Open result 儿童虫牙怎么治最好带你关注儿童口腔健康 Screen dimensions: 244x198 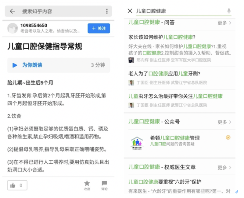(176, 96)
